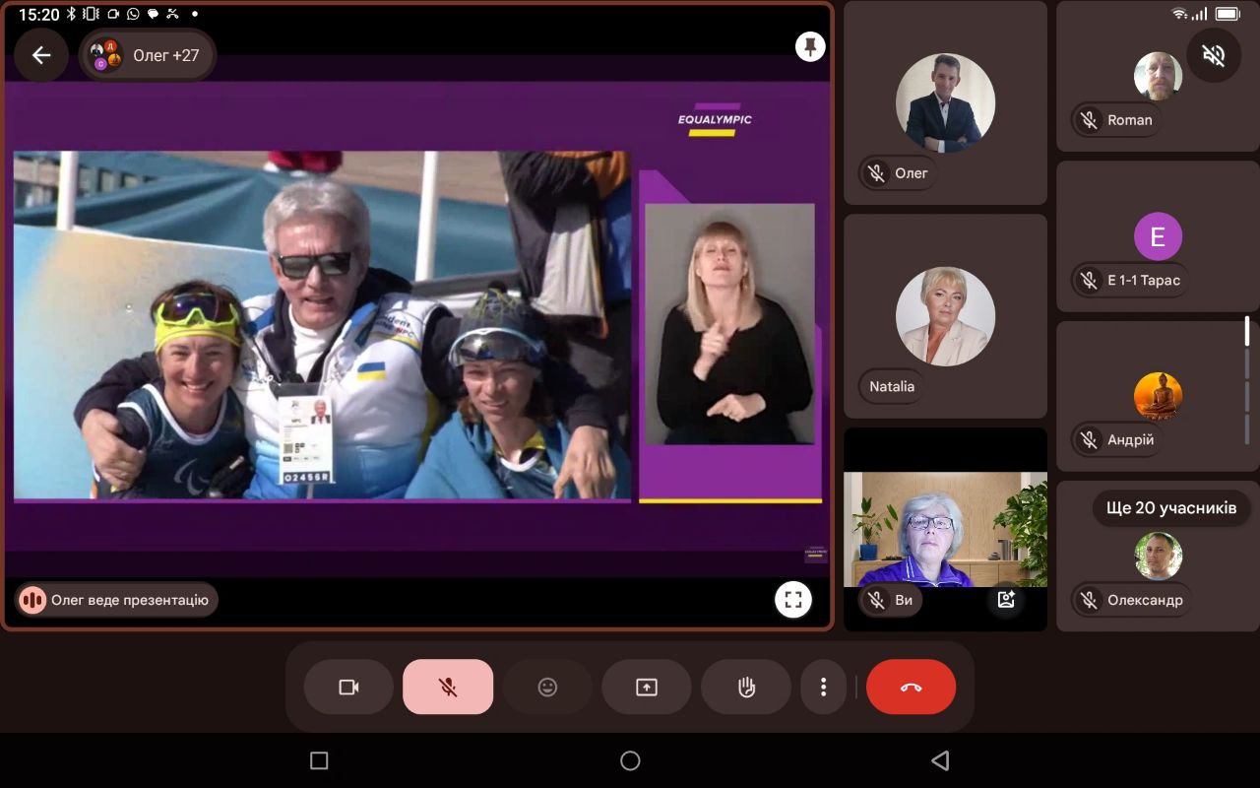
Task: Unmute the microphone
Action: pyautogui.click(x=448, y=687)
